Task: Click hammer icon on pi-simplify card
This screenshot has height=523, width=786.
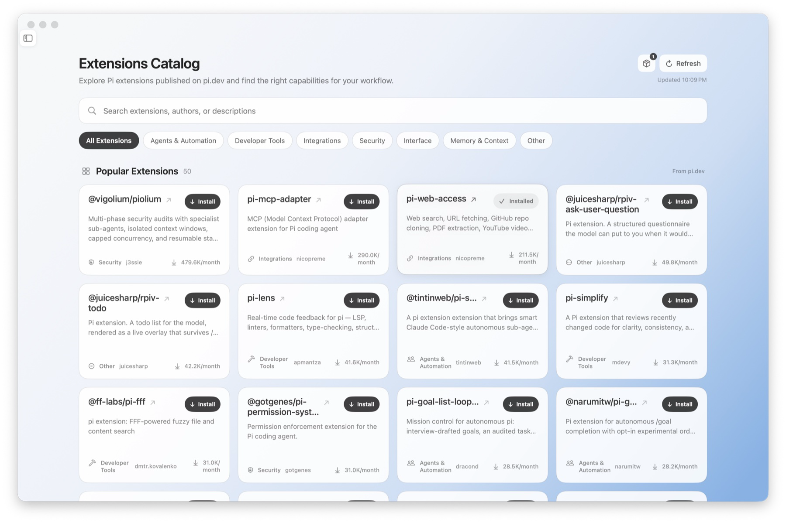Action: (569, 359)
